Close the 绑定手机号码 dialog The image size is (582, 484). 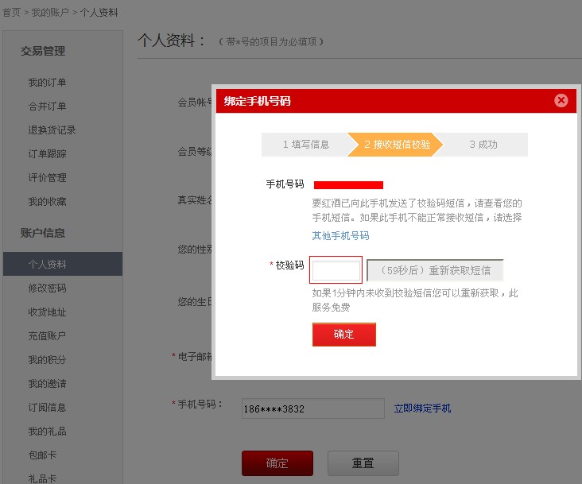click(x=561, y=100)
